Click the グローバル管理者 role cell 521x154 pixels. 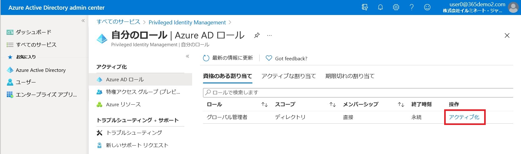point(227,117)
